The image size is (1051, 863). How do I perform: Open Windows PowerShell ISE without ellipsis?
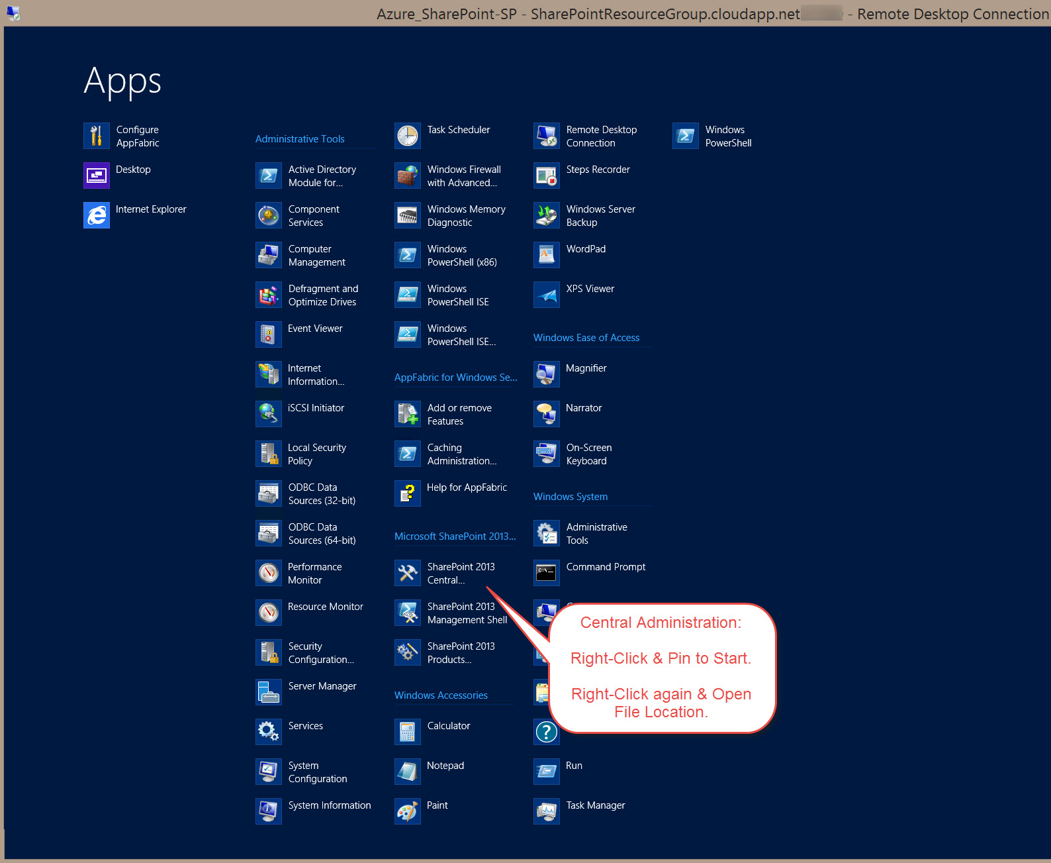click(x=458, y=295)
